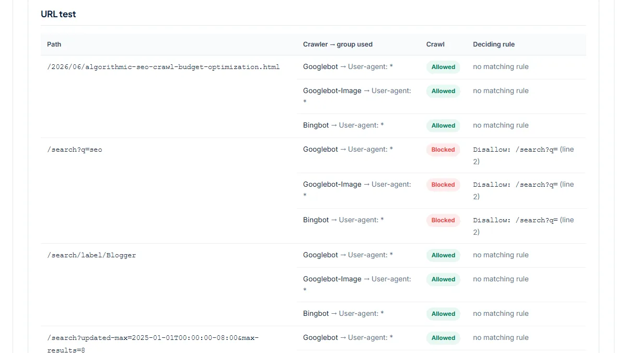Click 'no matching rule' for Googlebot-Image /search/label/Blogger
The image size is (627, 353).
point(501,279)
